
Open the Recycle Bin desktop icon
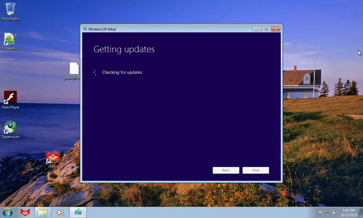10,11
